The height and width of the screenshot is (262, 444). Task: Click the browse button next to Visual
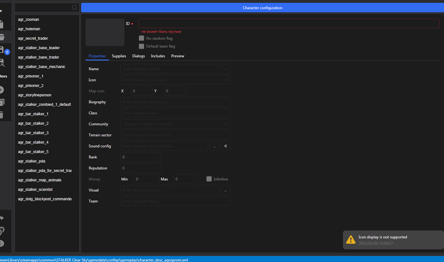coord(225,190)
